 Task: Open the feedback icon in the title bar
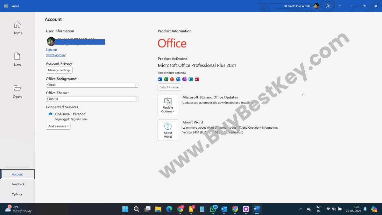tap(328, 6)
